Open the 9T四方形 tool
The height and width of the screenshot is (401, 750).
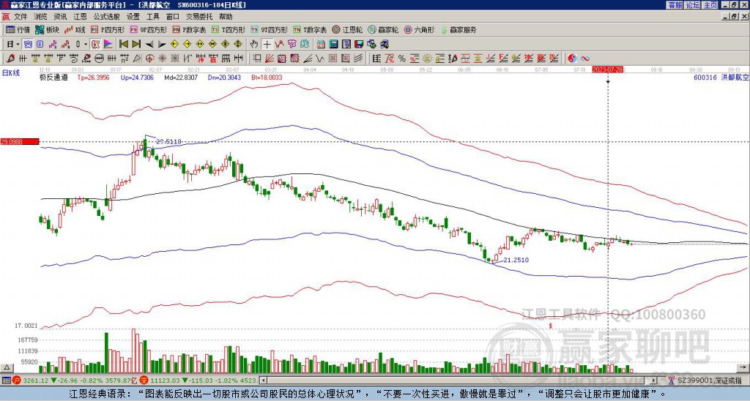269,29
